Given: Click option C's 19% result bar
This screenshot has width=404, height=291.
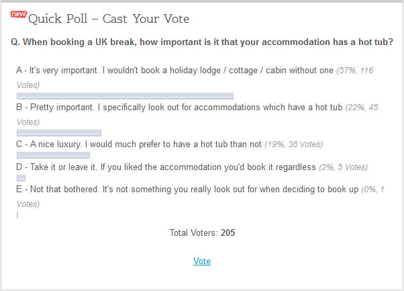Looking at the screenshot, I should [x=53, y=155].
